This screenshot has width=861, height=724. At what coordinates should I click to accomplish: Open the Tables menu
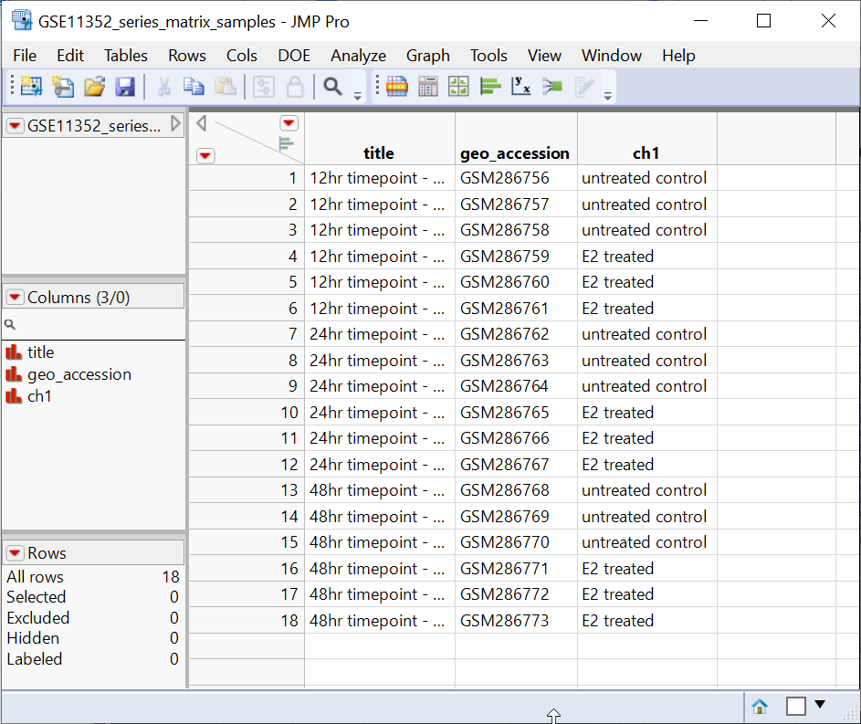click(125, 56)
